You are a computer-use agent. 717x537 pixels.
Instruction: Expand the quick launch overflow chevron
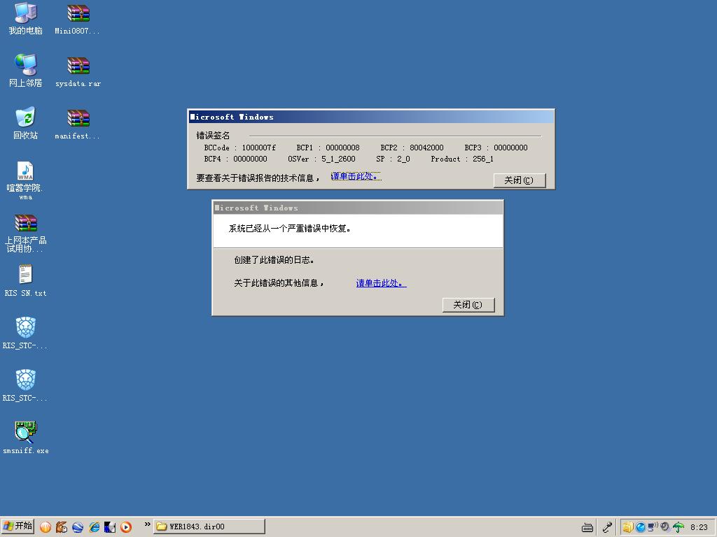click(x=147, y=524)
